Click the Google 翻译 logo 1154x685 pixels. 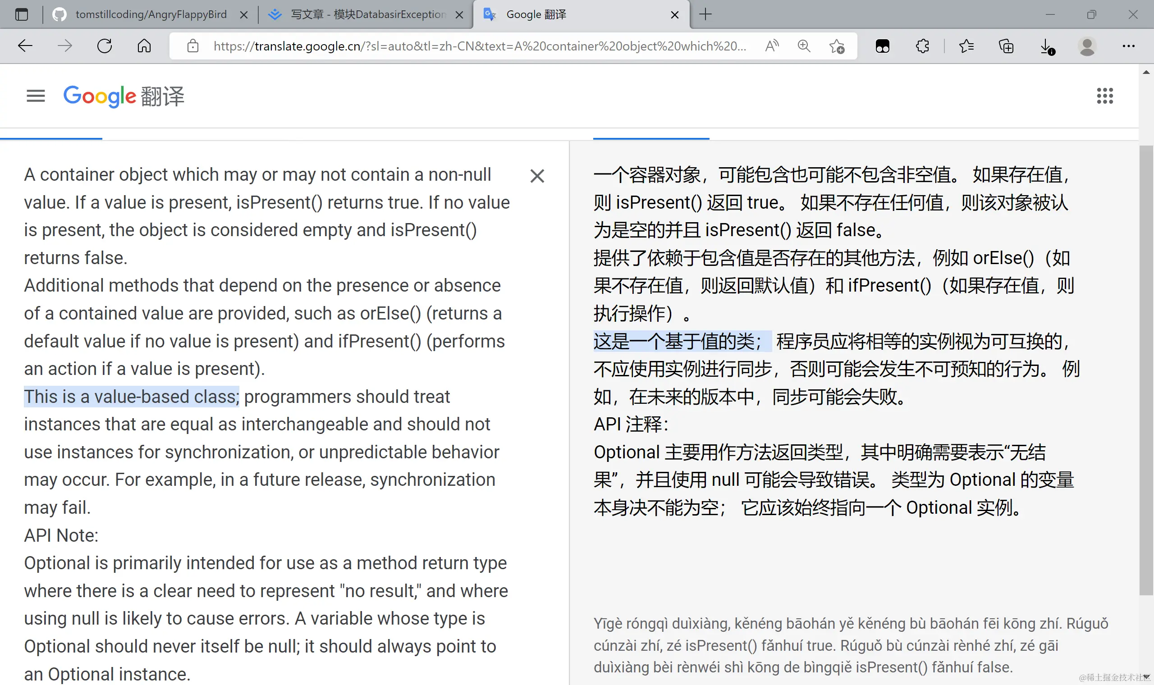[123, 96]
